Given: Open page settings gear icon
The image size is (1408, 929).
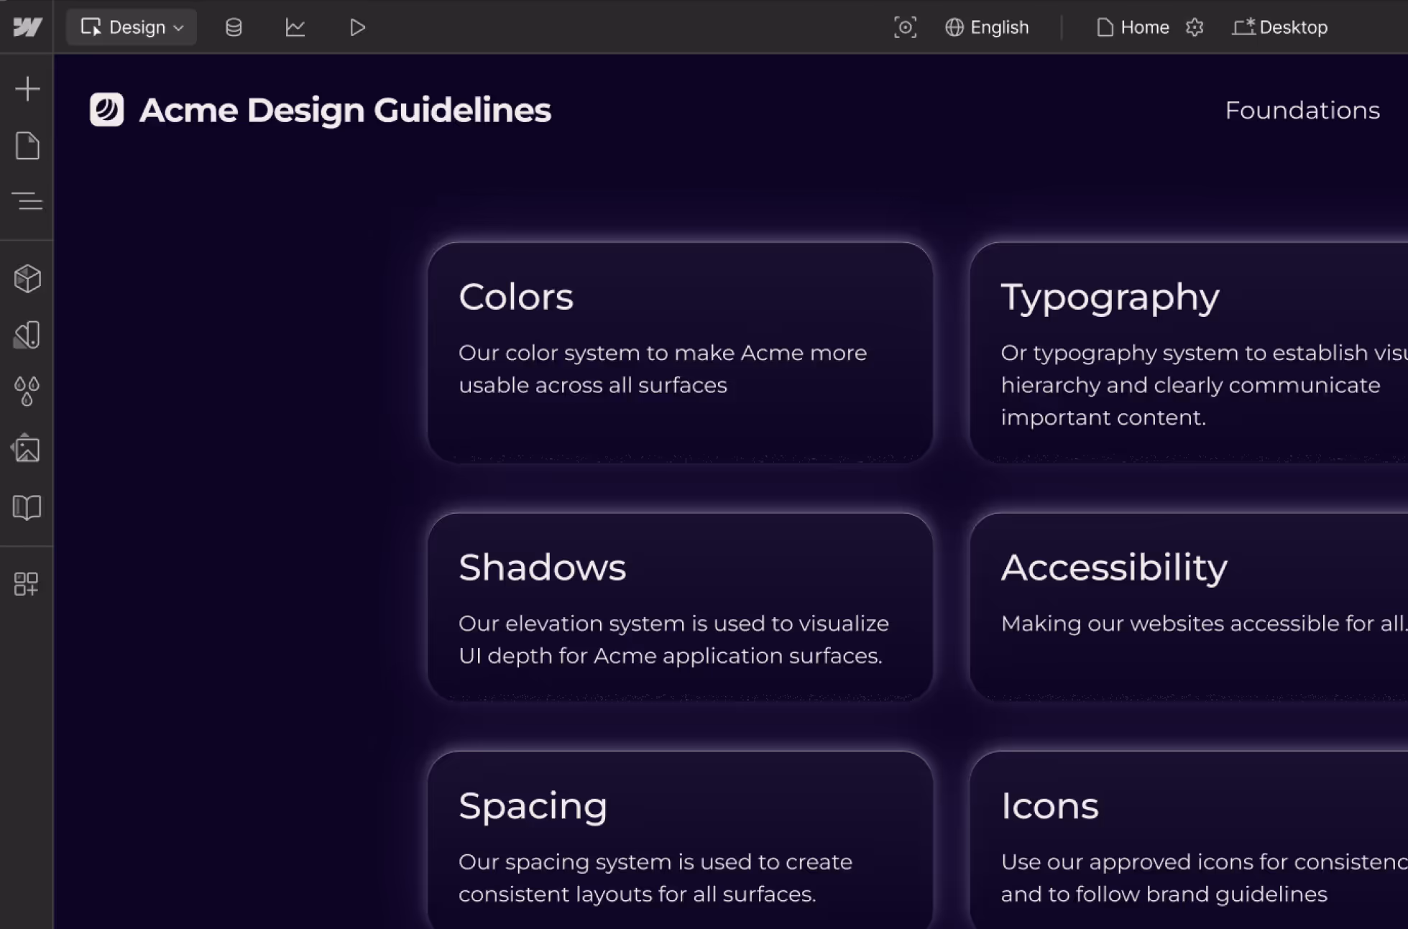Looking at the screenshot, I should pyautogui.click(x=1195, y=27).
